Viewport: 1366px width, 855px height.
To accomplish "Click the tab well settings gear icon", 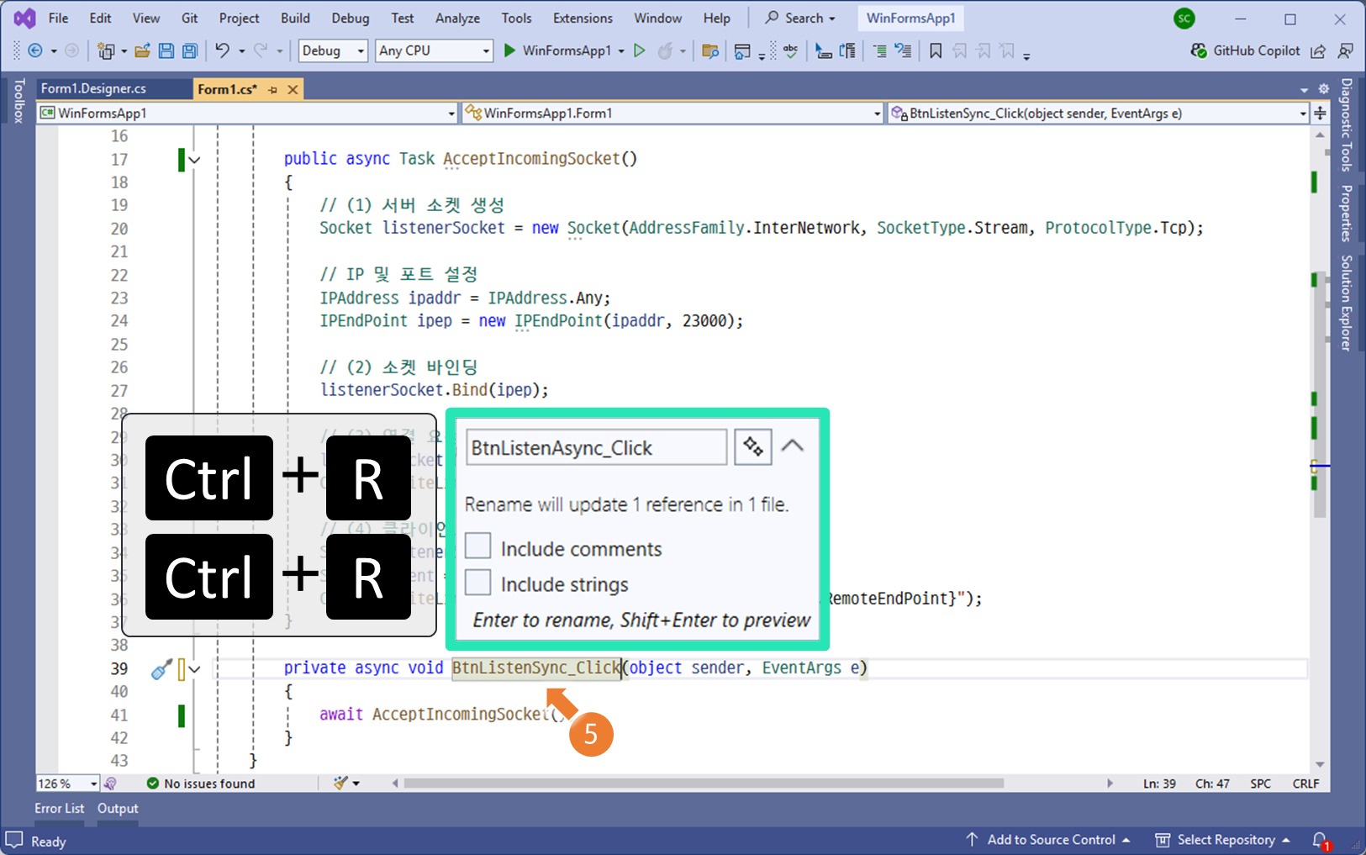I will [x=1323, y=89].
